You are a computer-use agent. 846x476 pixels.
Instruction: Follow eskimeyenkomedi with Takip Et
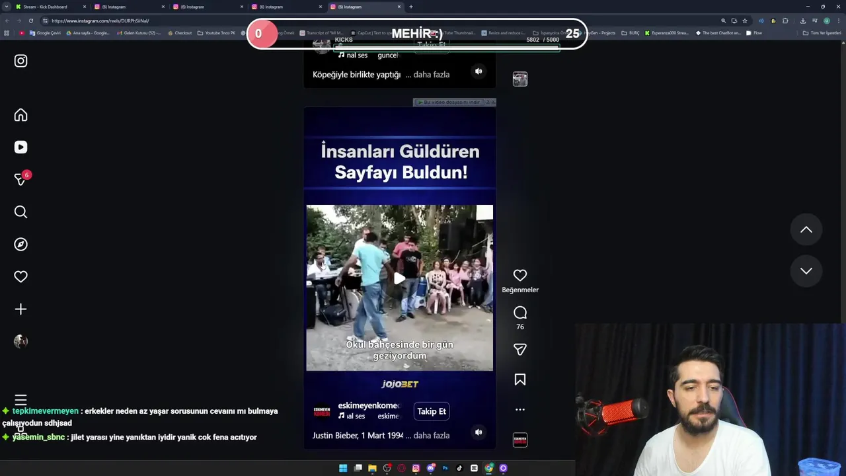tap(432, 411)
